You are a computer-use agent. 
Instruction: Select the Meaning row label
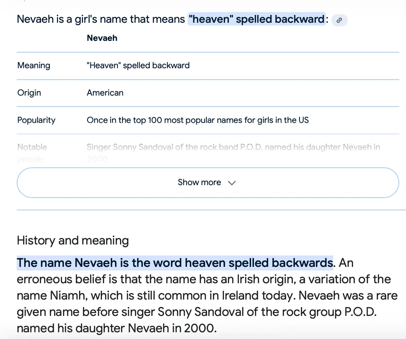pyautogui.click(x=34, y=65)
